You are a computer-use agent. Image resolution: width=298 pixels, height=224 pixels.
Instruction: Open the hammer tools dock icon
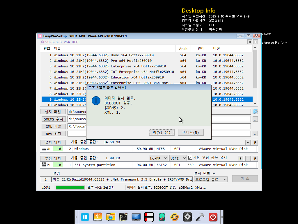pyautogui.click(x=200, y=217)
